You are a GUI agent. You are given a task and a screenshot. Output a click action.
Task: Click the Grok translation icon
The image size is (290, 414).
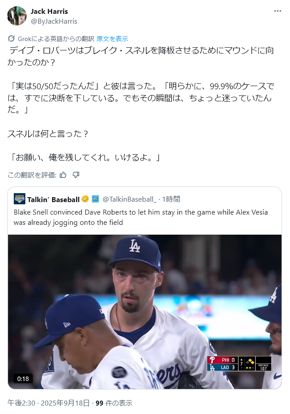(x=11, y=39)
